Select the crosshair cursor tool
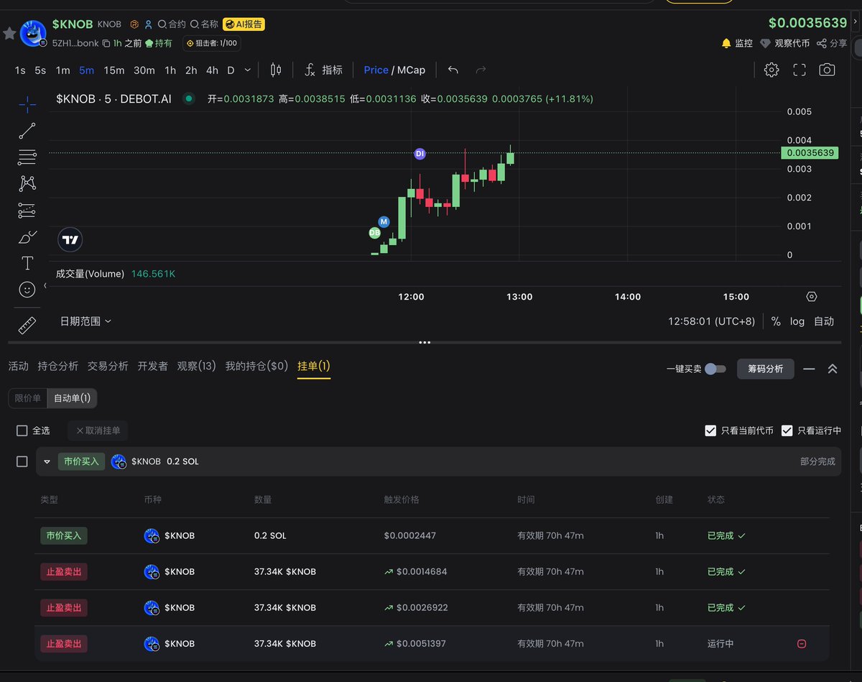Image resolution: width=862 pixels, height=682 pixels. pos(27,104)
